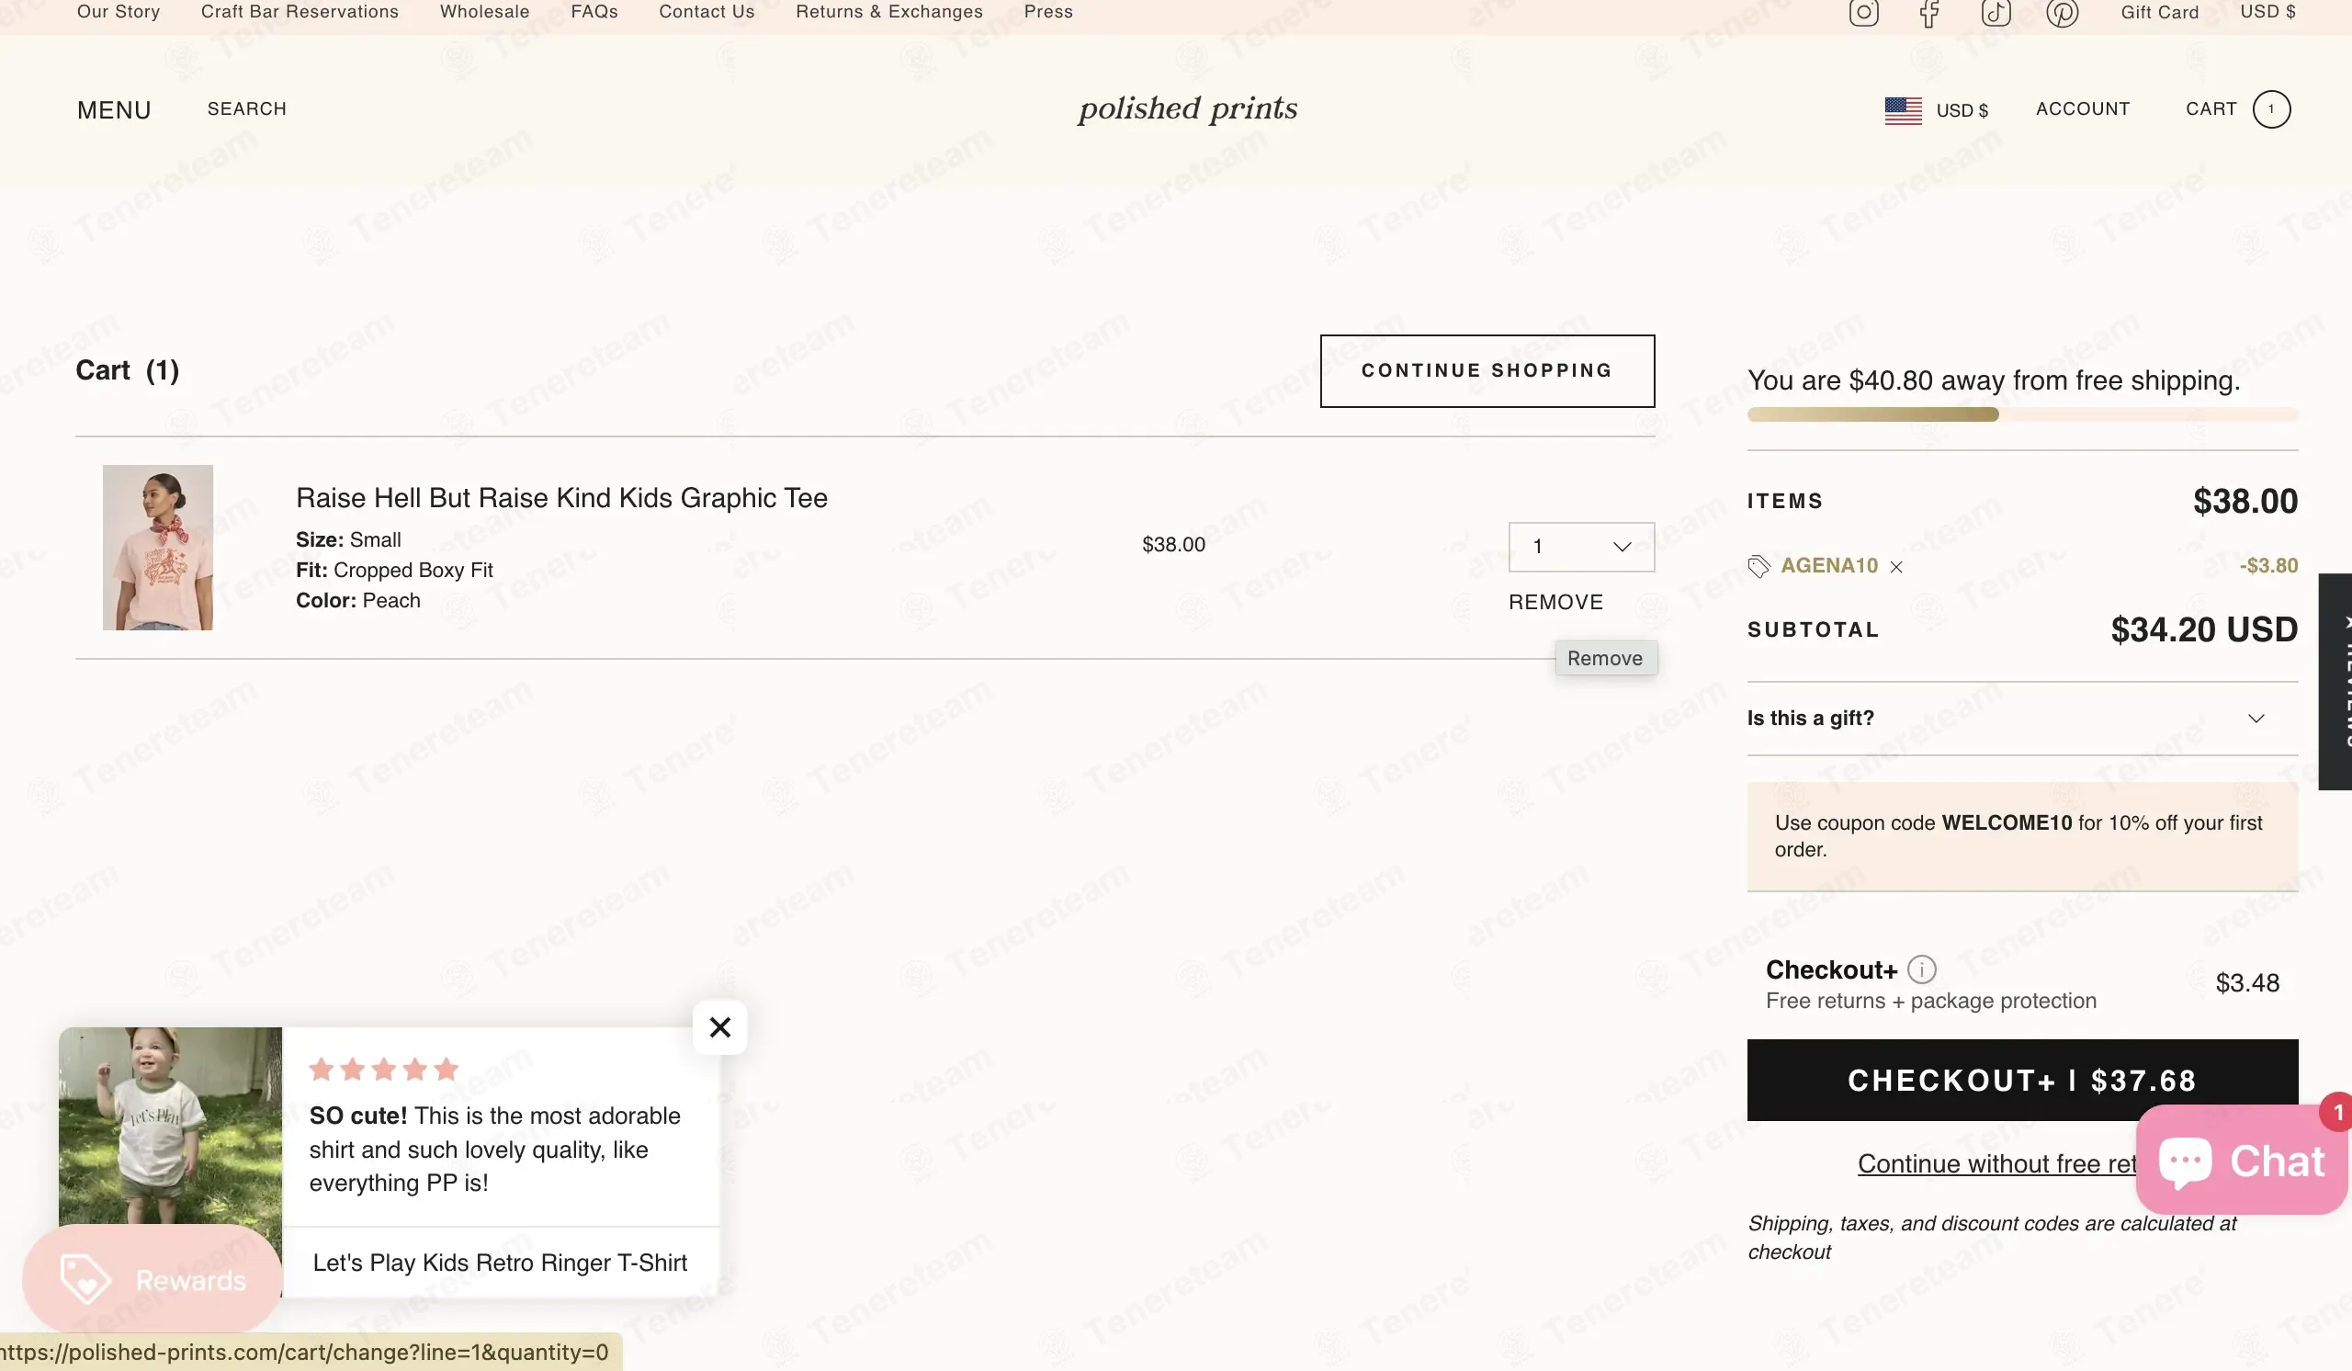The image size is (2352, 1371).
Task: Remove the AGENA10 discount code
Action: (1895, 567)
